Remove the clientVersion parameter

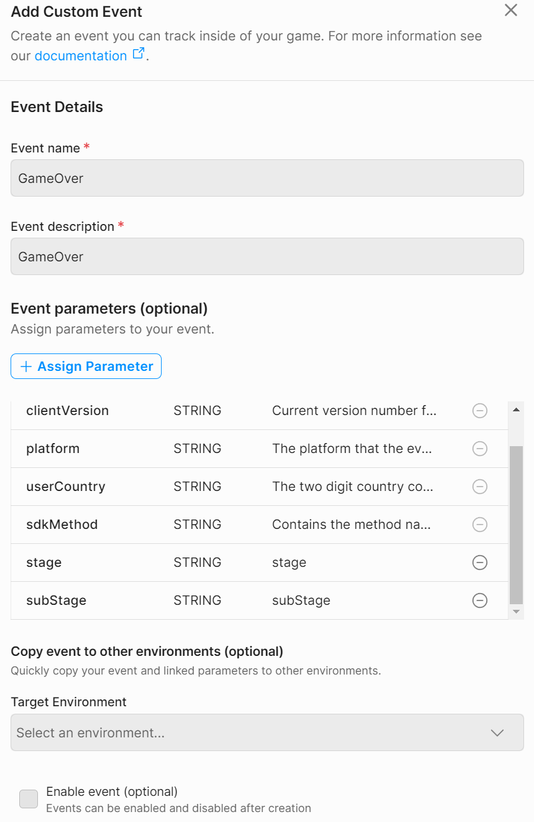pos(480,411)
